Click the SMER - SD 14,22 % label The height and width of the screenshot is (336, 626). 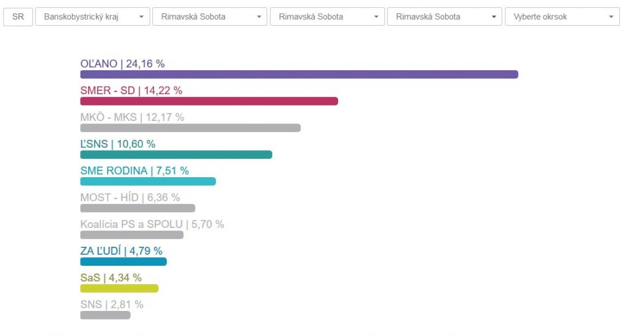[131, 90]
